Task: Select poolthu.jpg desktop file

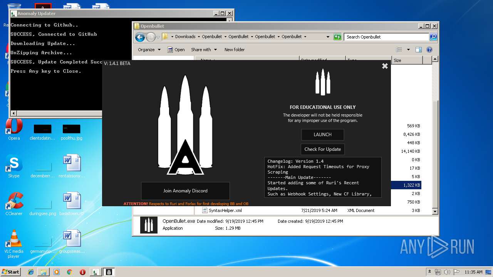Action: [x=72, y=132]
